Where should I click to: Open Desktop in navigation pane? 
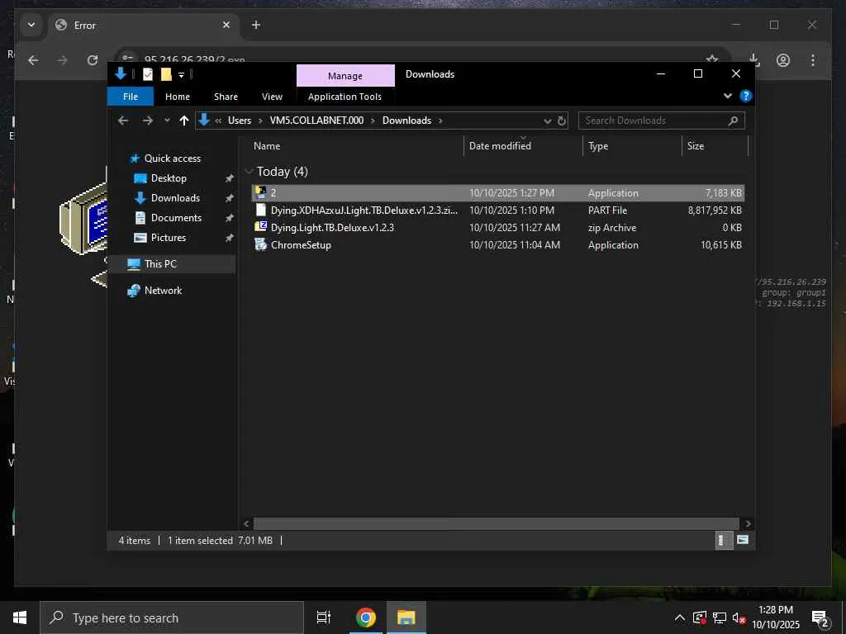coord(169,178)
